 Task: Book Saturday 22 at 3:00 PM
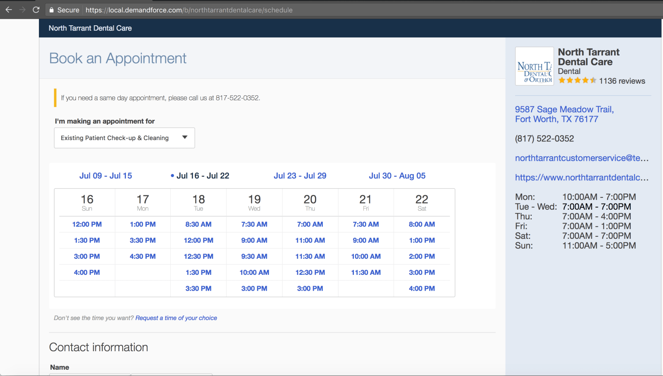pos(422,272)
